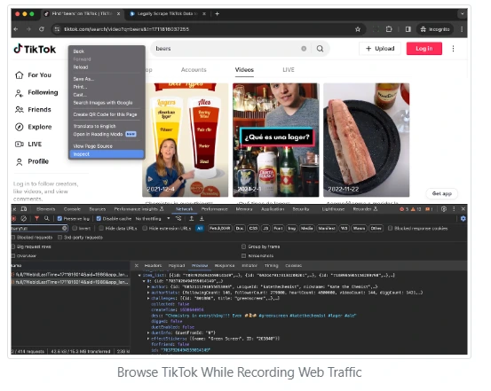Open the ¿Qué es una lager? video thumbnail
This screenshot has height=391, width=491.
[275, 140]
